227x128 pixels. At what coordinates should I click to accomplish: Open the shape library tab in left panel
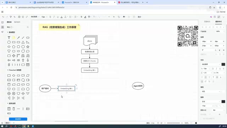(x=9, y=22)
